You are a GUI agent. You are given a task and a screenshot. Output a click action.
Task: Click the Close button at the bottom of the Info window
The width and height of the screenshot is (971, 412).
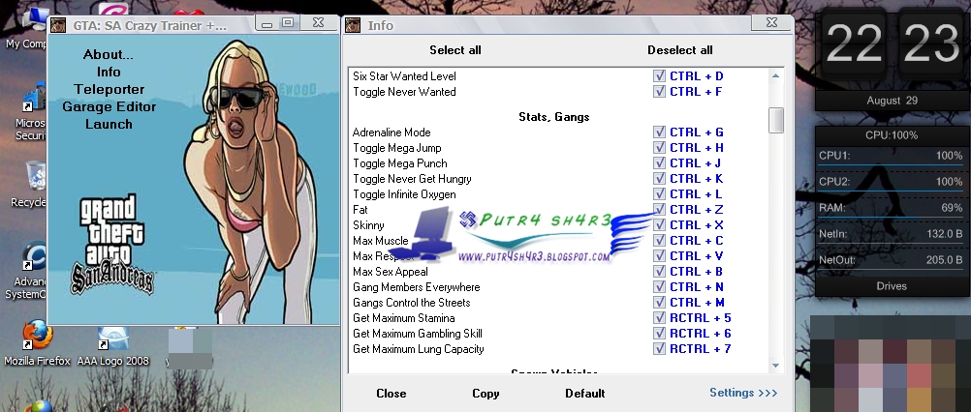coord(392,394)
